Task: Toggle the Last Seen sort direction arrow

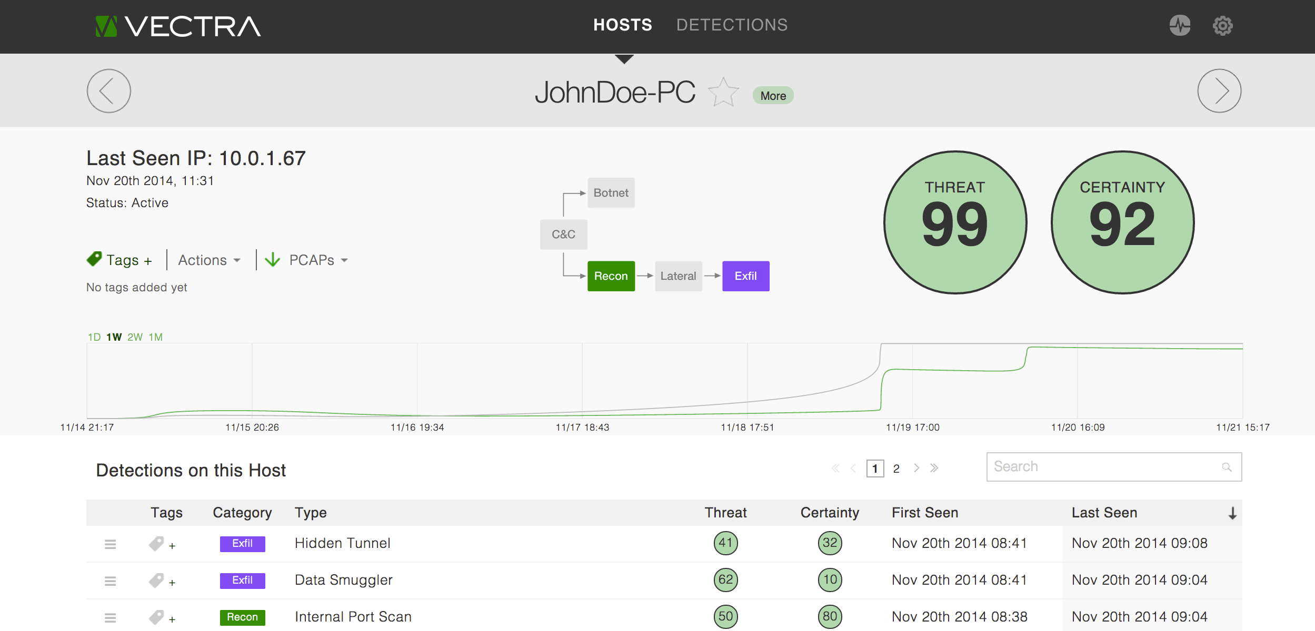Action: [x=1232, y=513]
